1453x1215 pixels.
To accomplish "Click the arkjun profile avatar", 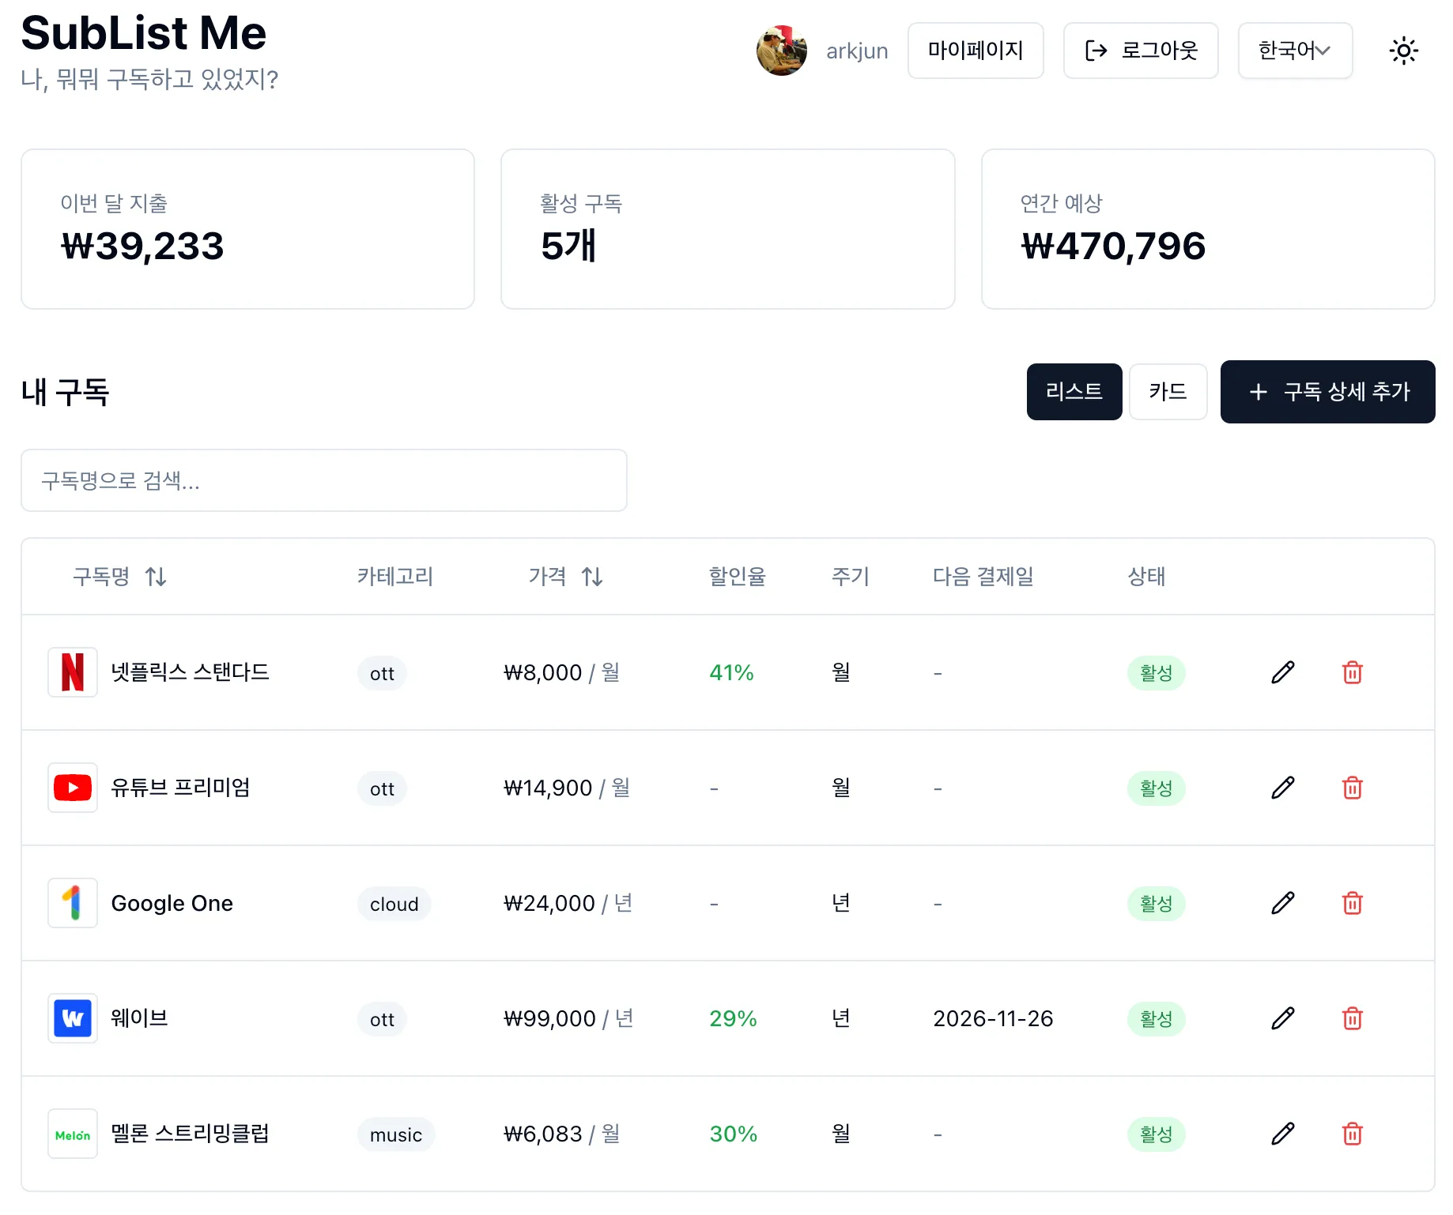I will (x=781, y=51).
